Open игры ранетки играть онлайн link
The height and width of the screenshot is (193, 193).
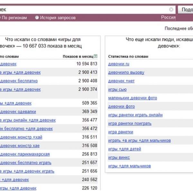click(x=135, y=115)
